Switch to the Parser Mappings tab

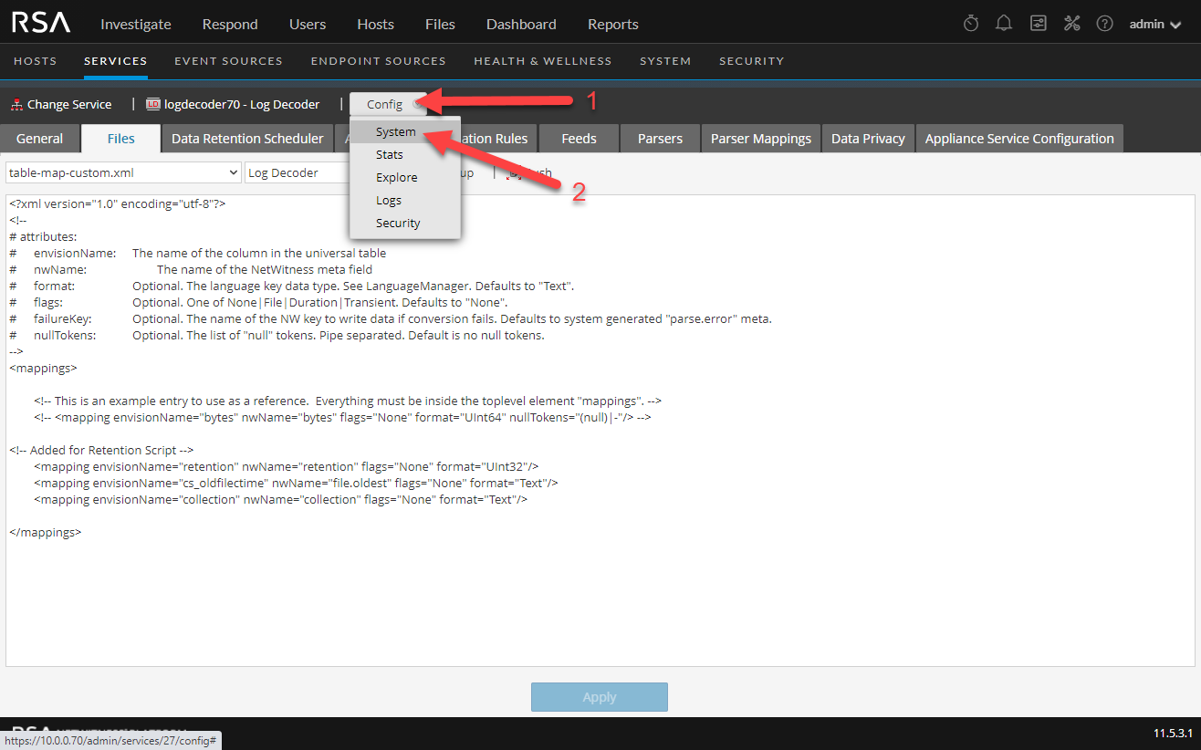pyautogui.click(x=760, y=139)
